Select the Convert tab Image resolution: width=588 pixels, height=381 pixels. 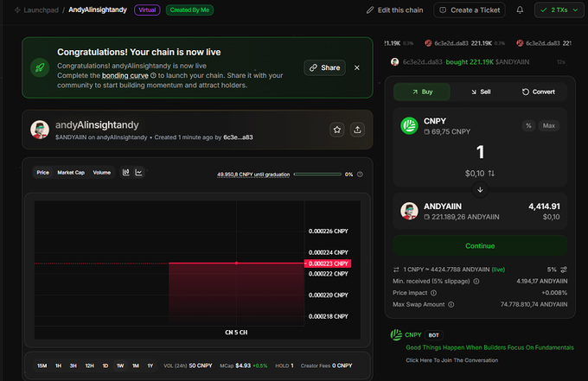[538, 92]
